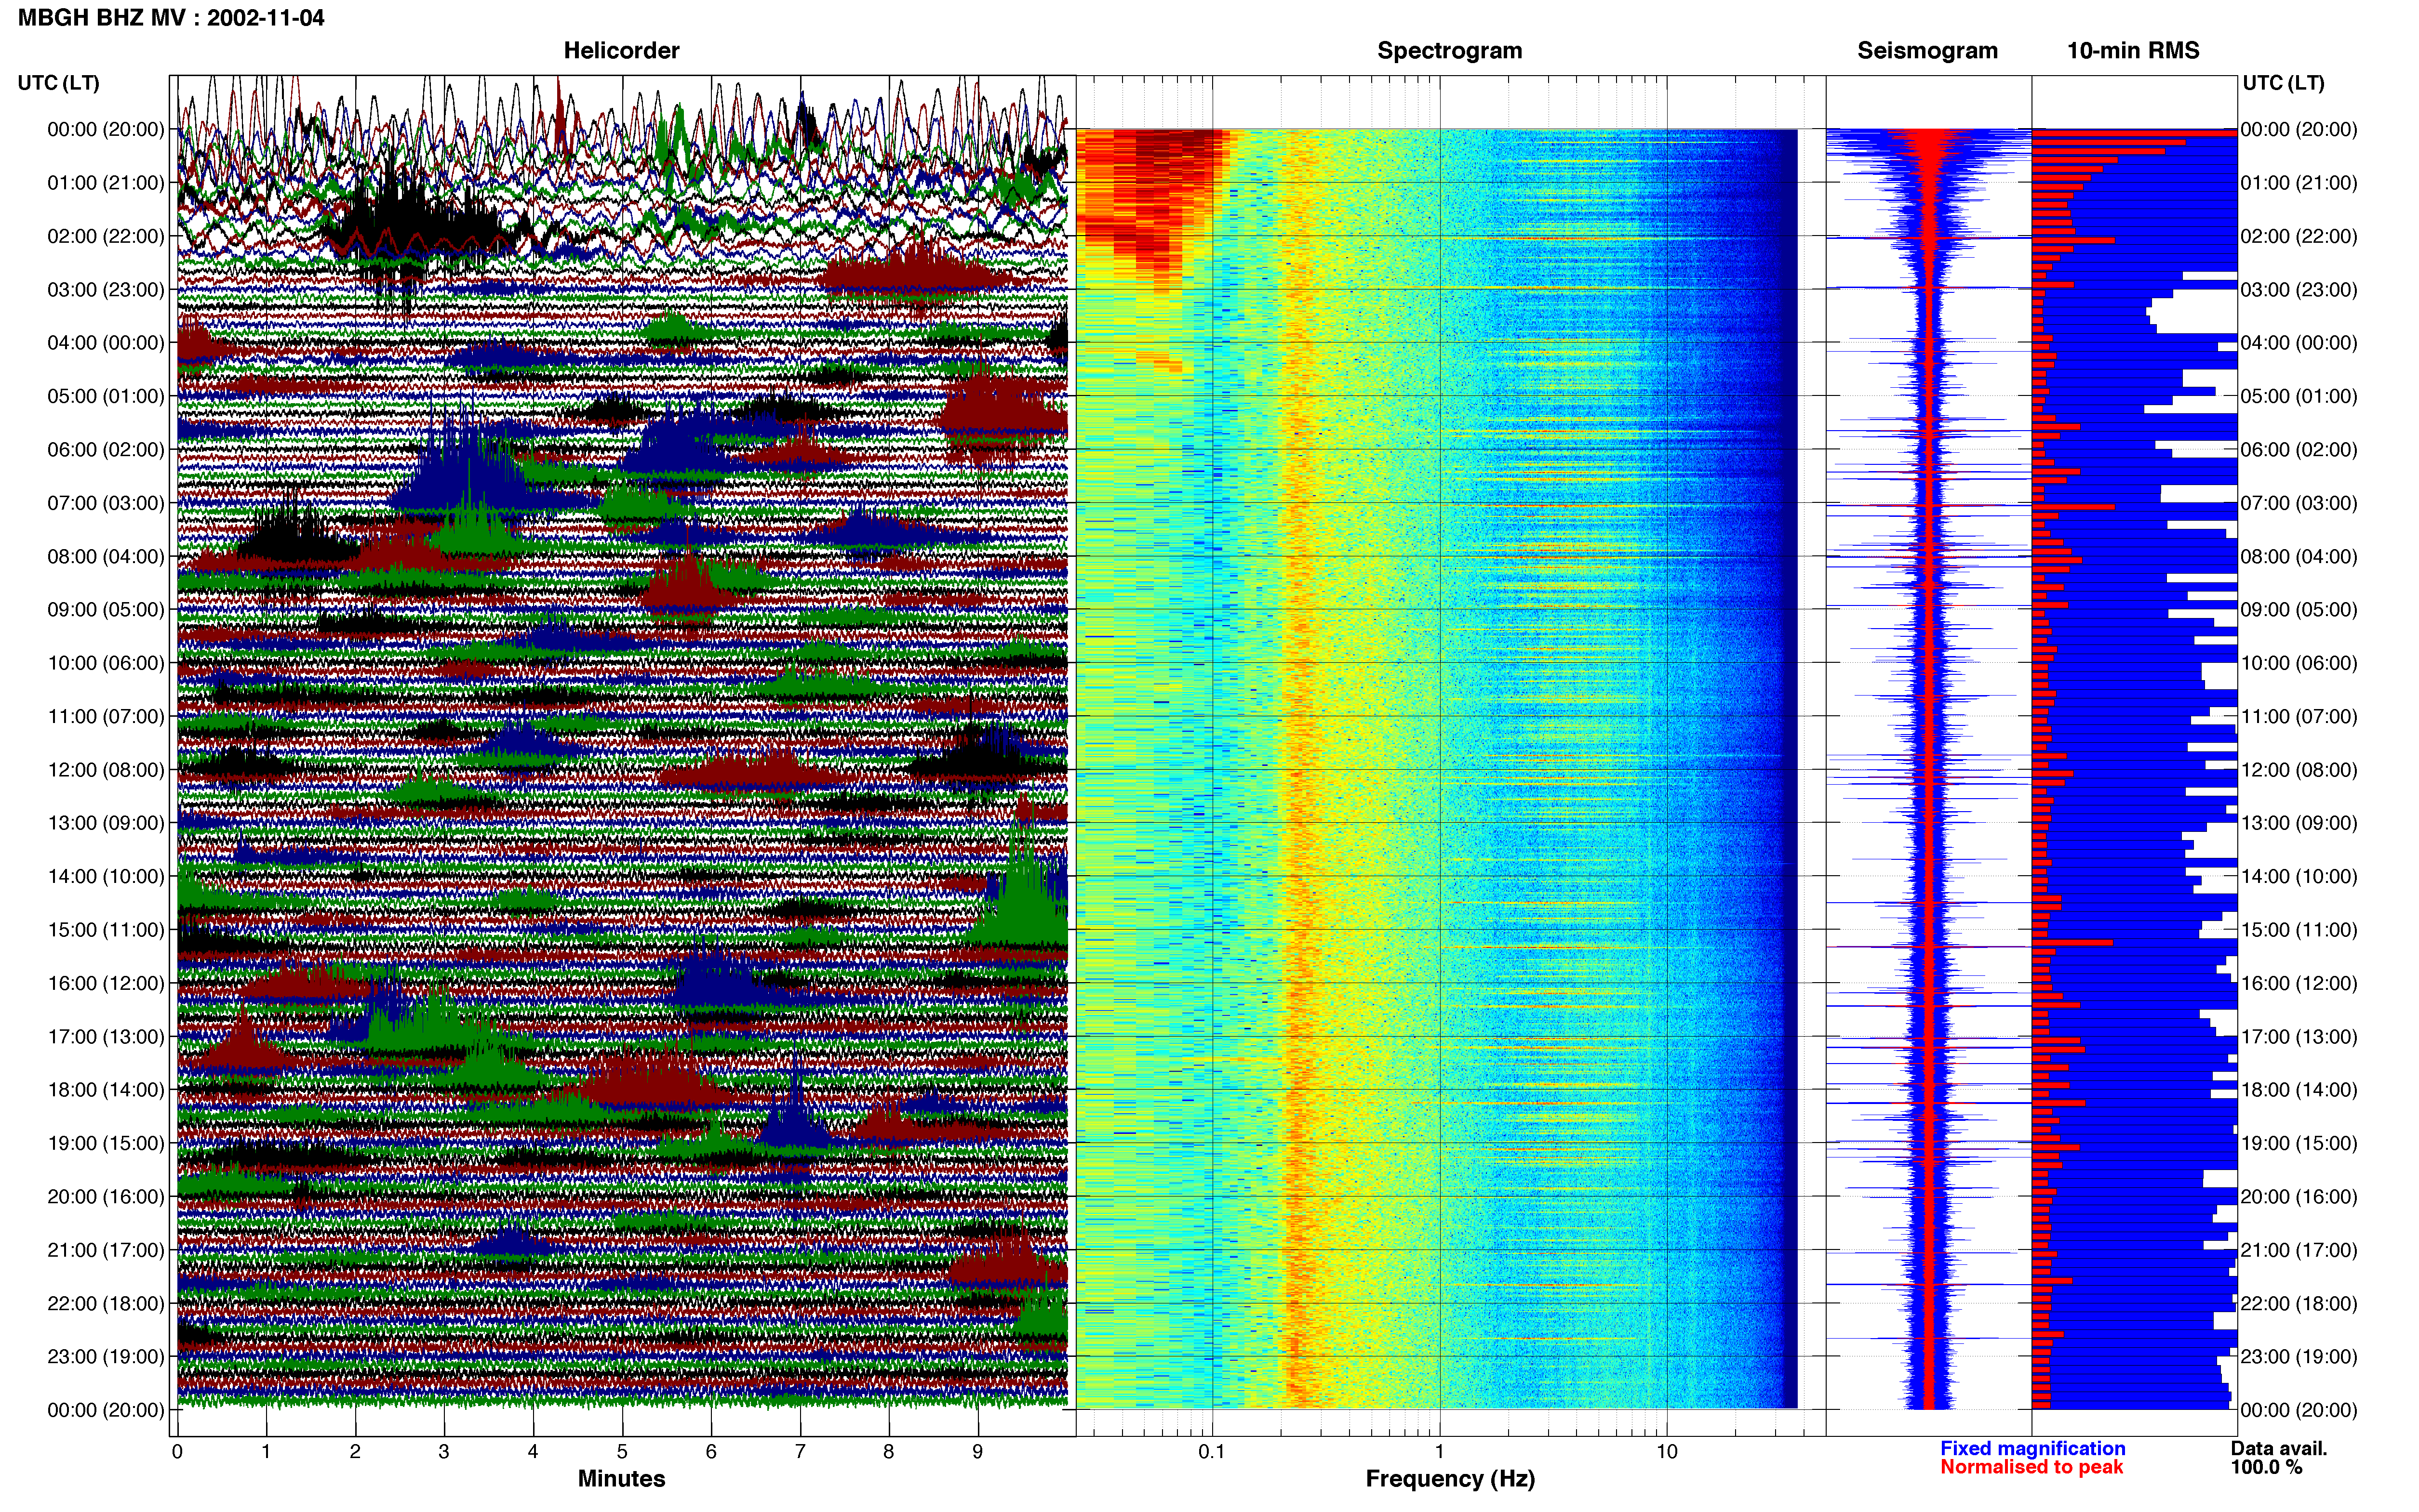This screenshot has width=2419, height=1512.
Task: Click '15:00 (11:00)' on the RMS time axis
Action: pos(2299,930)
